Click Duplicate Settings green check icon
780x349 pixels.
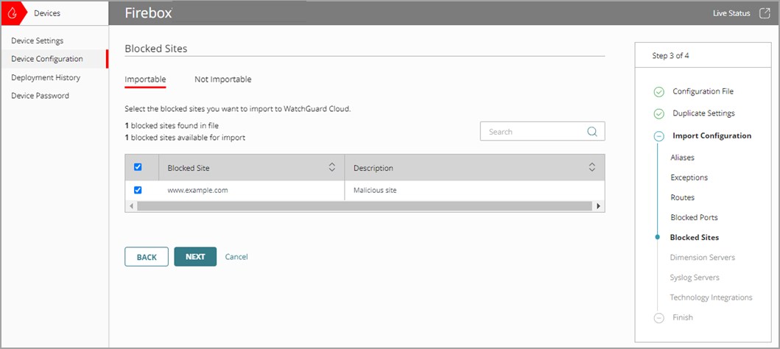658,114
